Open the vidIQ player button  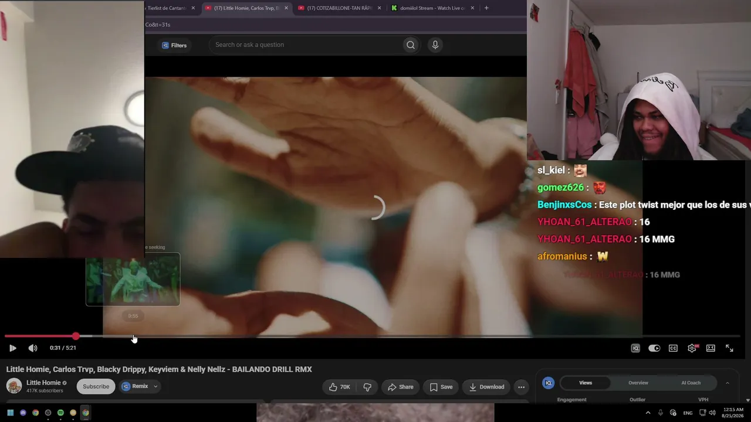coord(635,348)
